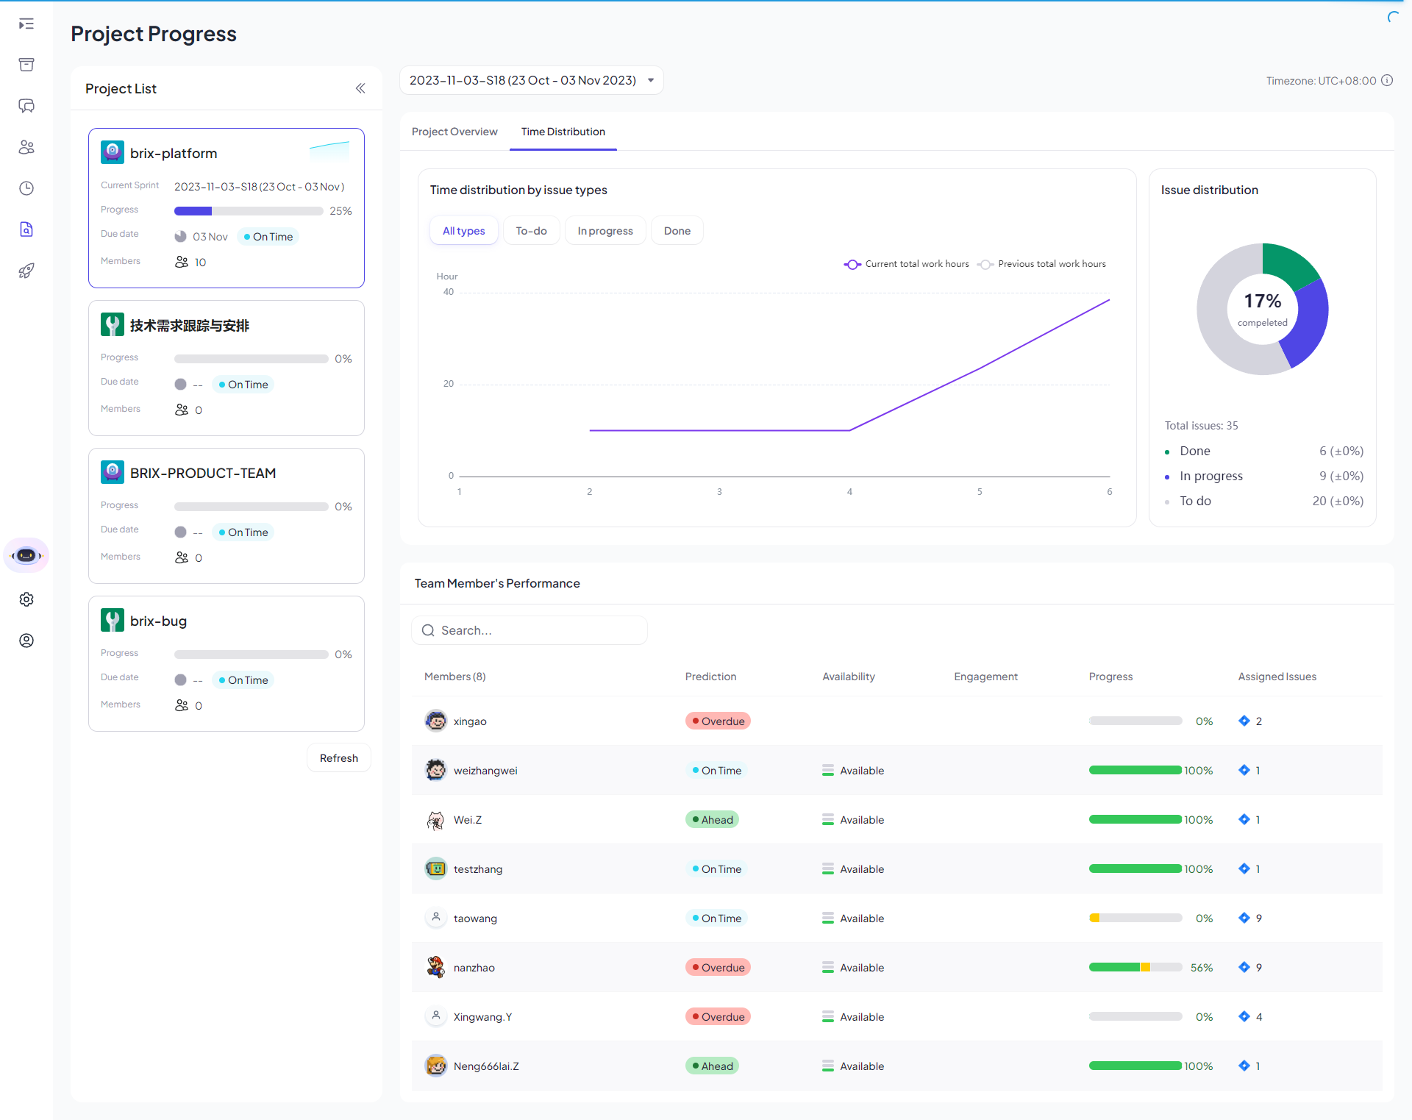Click the Prediction column header
This screenshot has height=1120, width=1412.
(711, 677)
